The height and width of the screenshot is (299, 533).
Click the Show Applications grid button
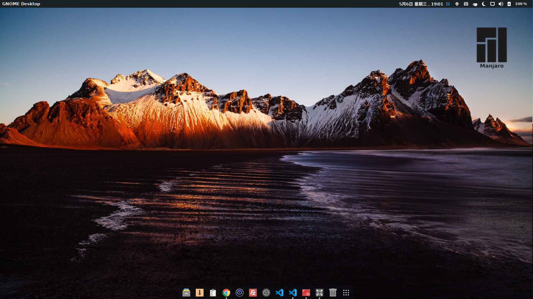pyautogui.click(x=346, y=293)
